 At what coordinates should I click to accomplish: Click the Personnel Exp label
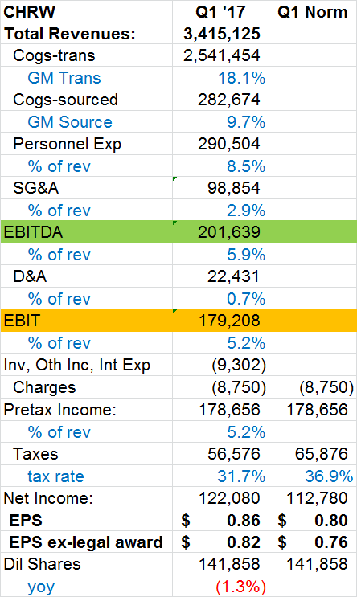pos(67,144)
